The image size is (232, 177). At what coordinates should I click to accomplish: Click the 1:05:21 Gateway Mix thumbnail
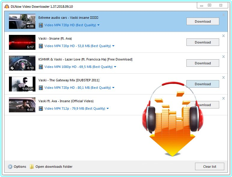(22, 84)
